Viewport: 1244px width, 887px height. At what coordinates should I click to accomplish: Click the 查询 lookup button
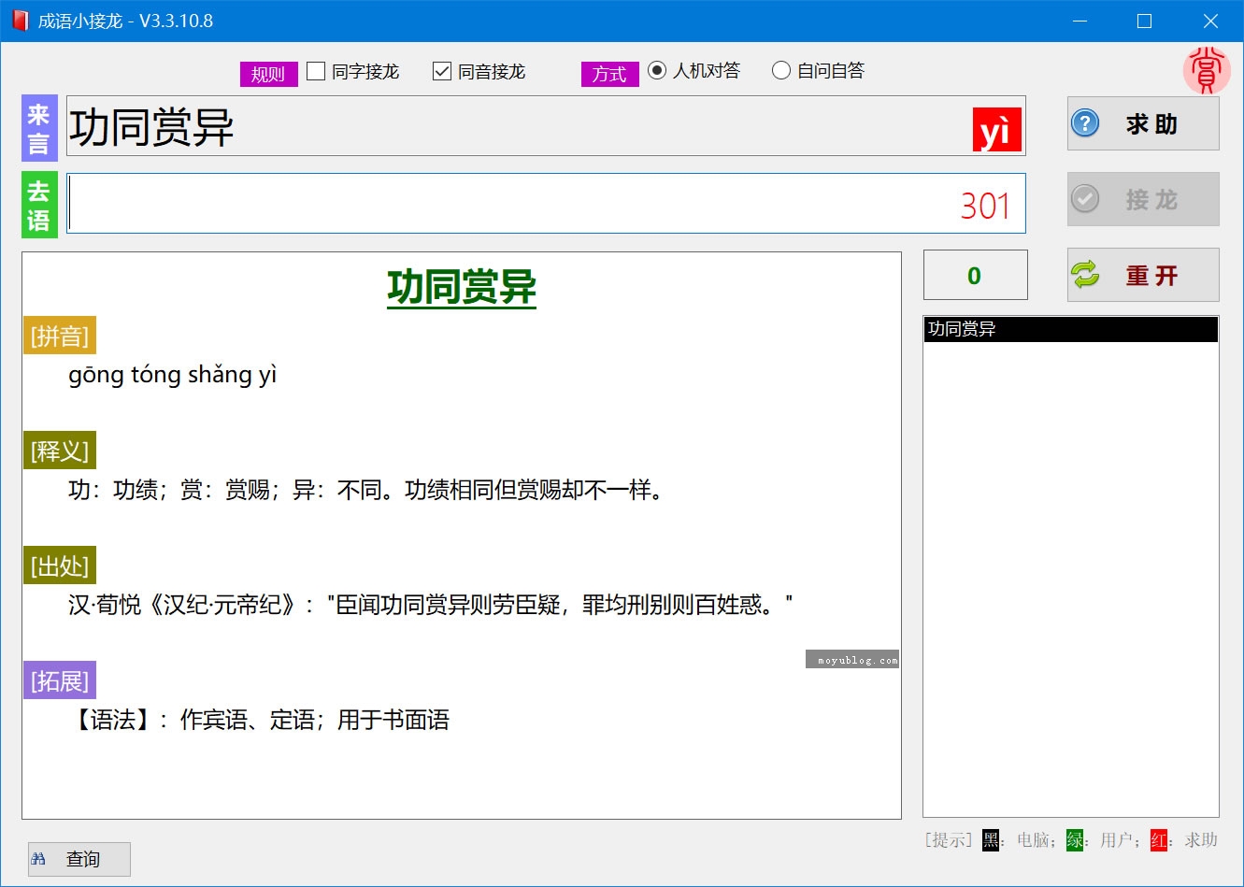[79, 859]
